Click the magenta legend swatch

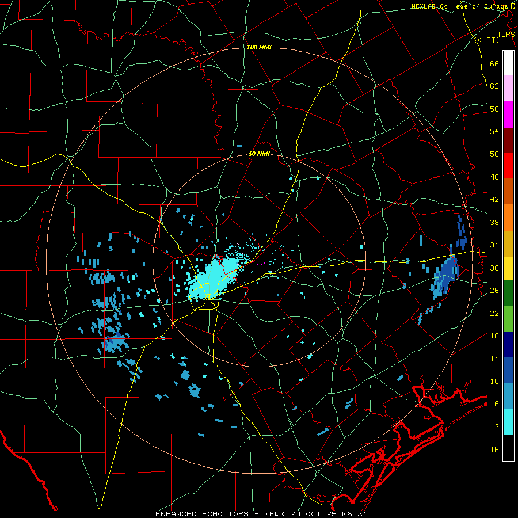508,115
